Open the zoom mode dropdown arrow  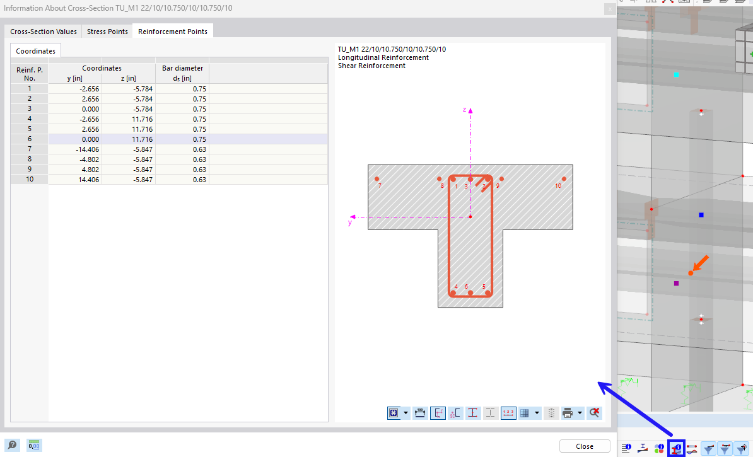(x=404, y=413)
